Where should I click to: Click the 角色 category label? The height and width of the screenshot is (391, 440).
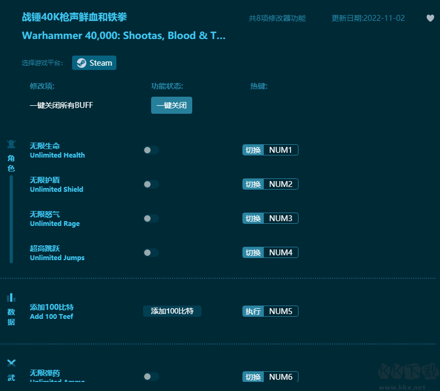11,163
